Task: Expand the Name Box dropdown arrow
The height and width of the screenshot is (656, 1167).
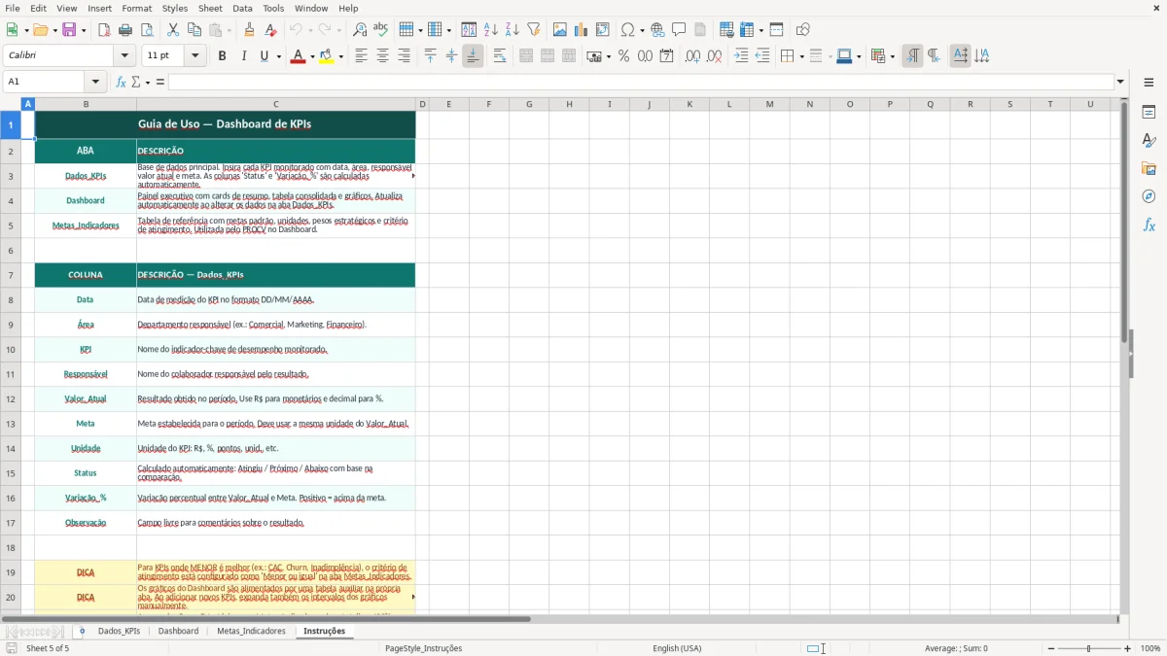Action: [x=95, y=82]
